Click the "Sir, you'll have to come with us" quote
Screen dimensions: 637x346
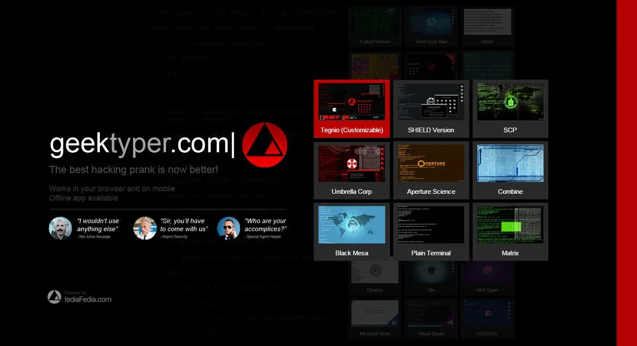(x=184, y=225)
